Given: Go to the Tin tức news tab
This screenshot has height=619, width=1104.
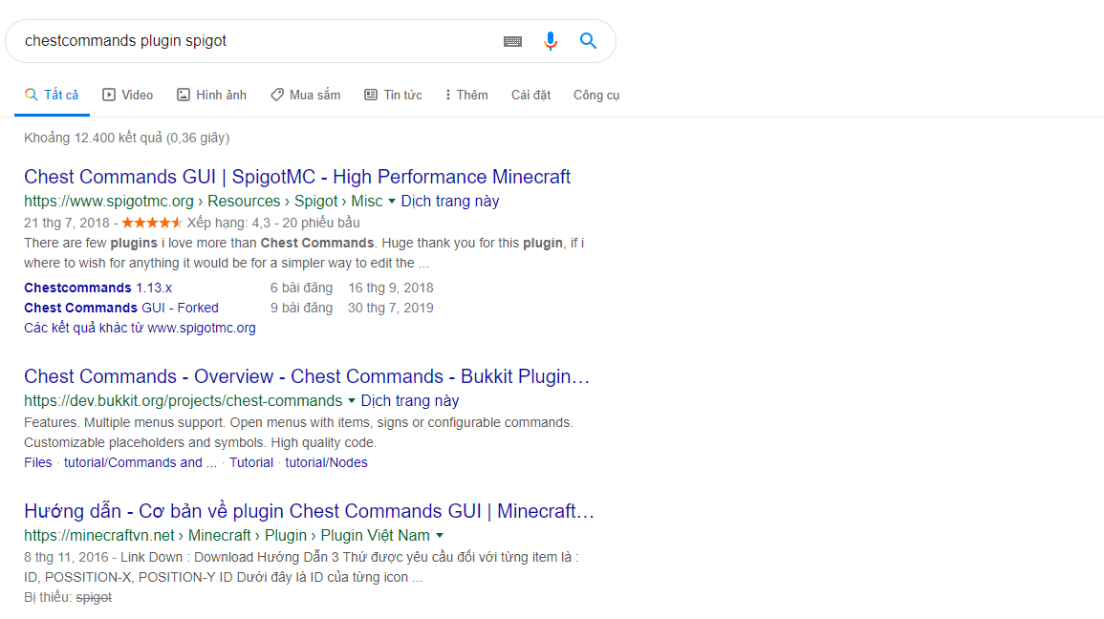Looking at the screenshot, I should (x=393, y=95).
